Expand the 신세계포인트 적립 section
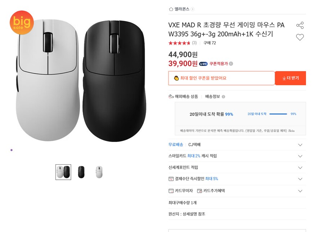The height and width of the screenshot is (232, 324). (300, 167)
